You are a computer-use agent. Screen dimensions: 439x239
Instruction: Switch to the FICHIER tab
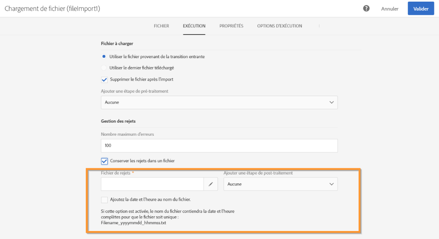click(x=161, y=26)
